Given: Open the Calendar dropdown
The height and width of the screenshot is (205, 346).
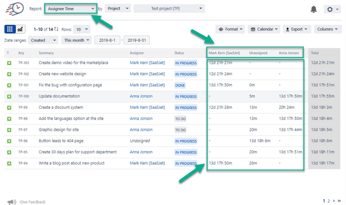Looking at the screenshot, I should click(x=264, y=29).
